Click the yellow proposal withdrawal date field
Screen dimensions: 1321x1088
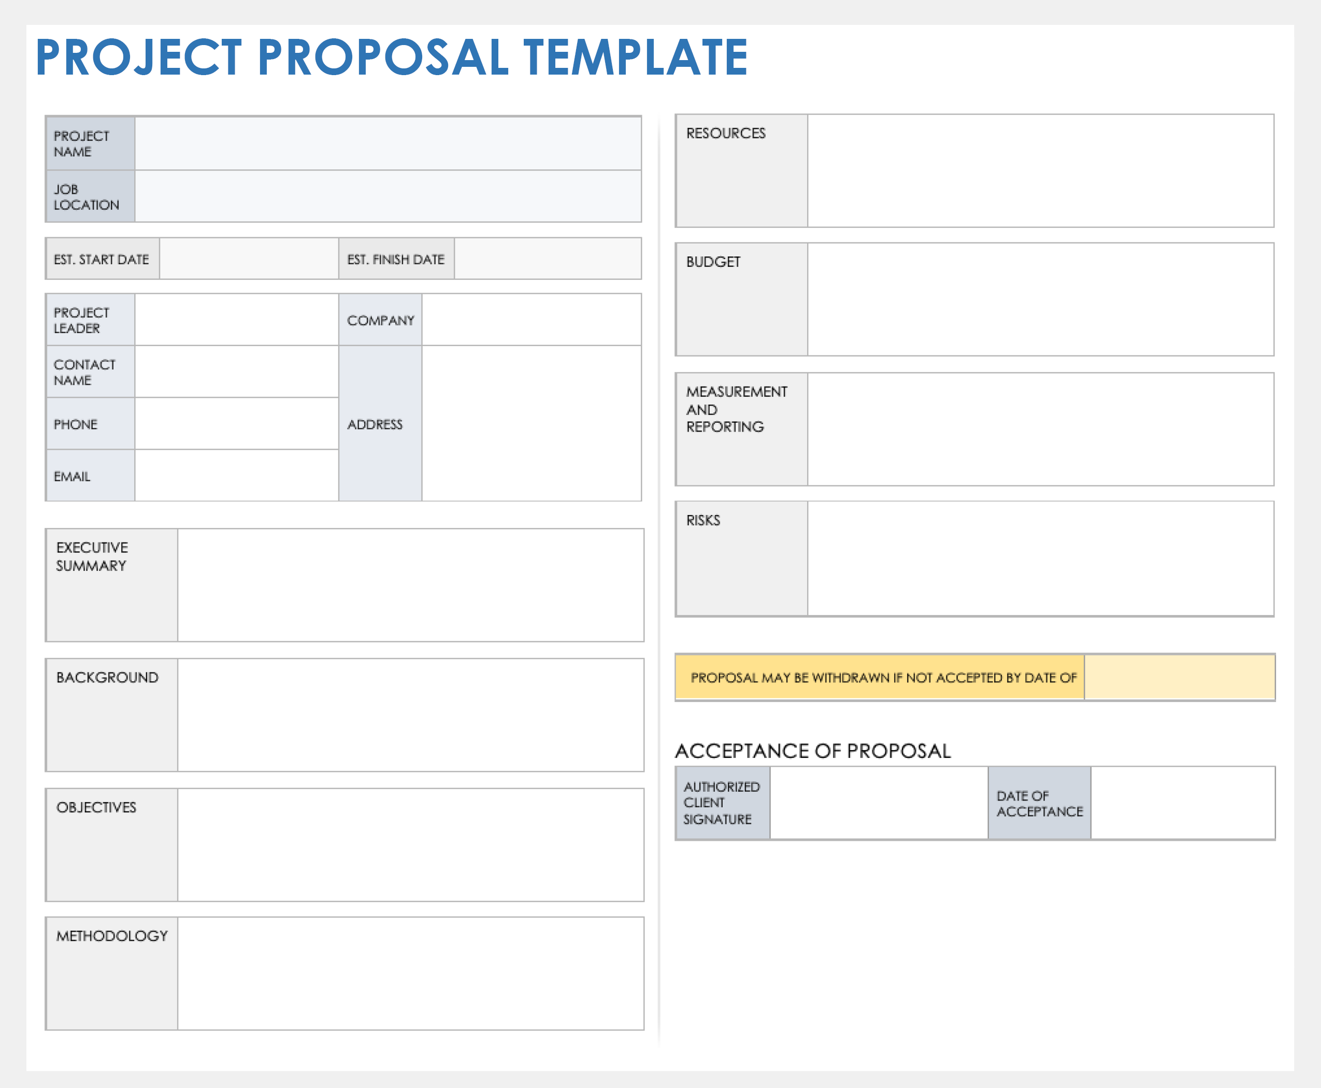pyautogui.click(x=1179, y=678)
